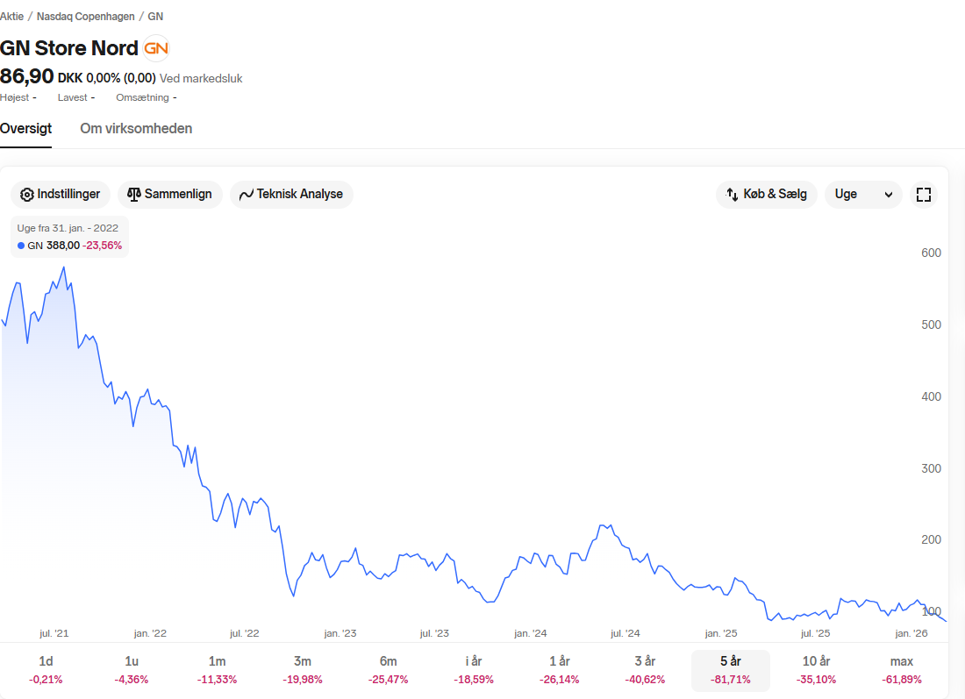This screenshot has height=699, width=965.
Task: Click the 'Uge fra 31. jan. - 2022' label
Action: point(68,228)
